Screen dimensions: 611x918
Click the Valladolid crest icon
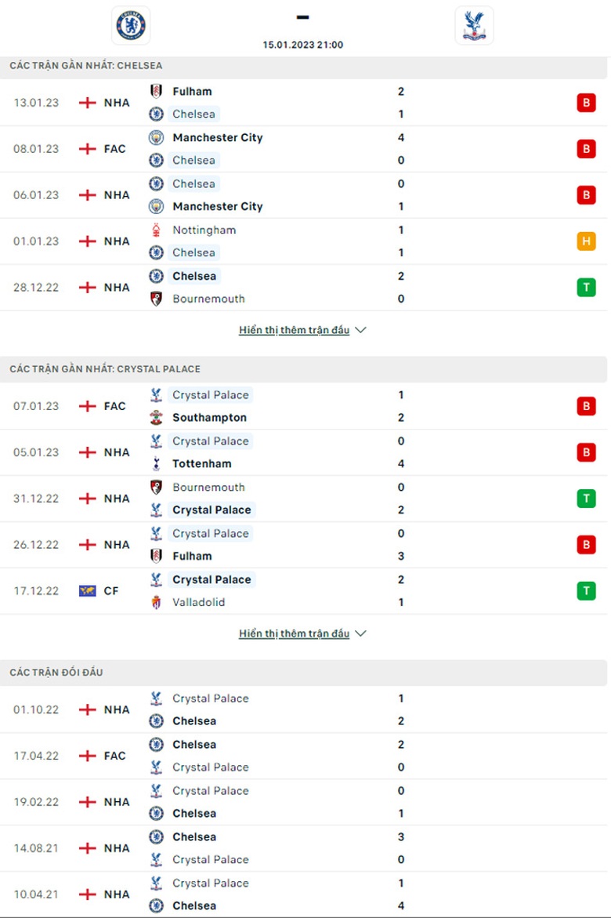(x=156, y=603)
